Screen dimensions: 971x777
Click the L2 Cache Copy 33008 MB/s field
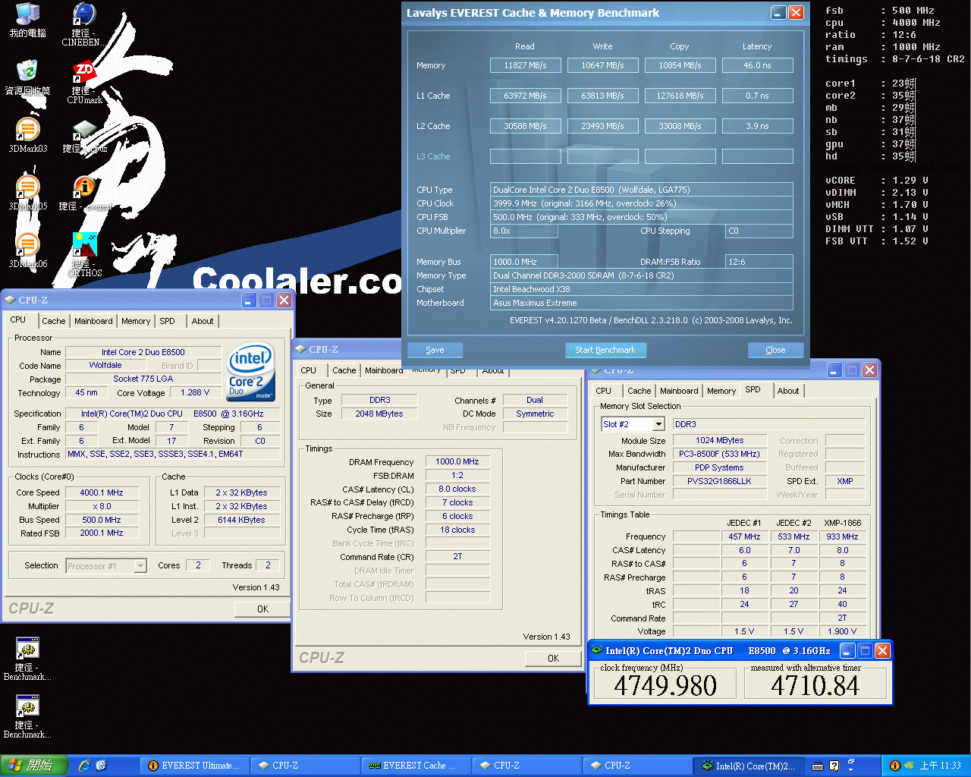(680, 126)
